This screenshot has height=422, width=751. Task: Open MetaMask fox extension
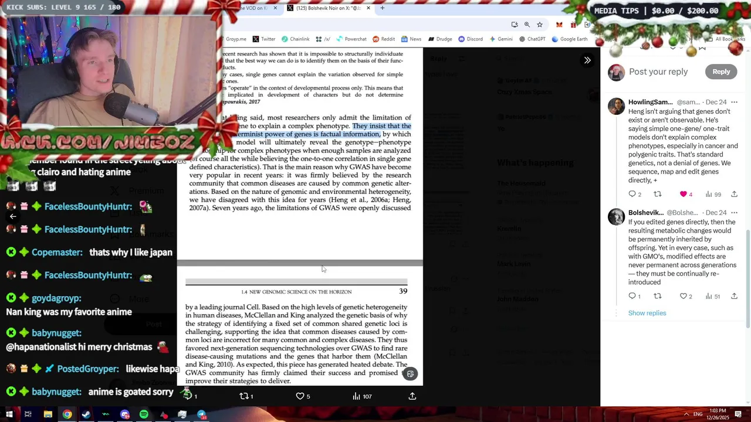pos(559,25)
